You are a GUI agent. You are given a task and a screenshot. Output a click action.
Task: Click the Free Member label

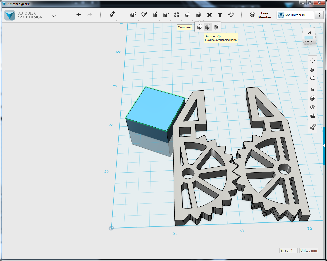tap(265, 15)
